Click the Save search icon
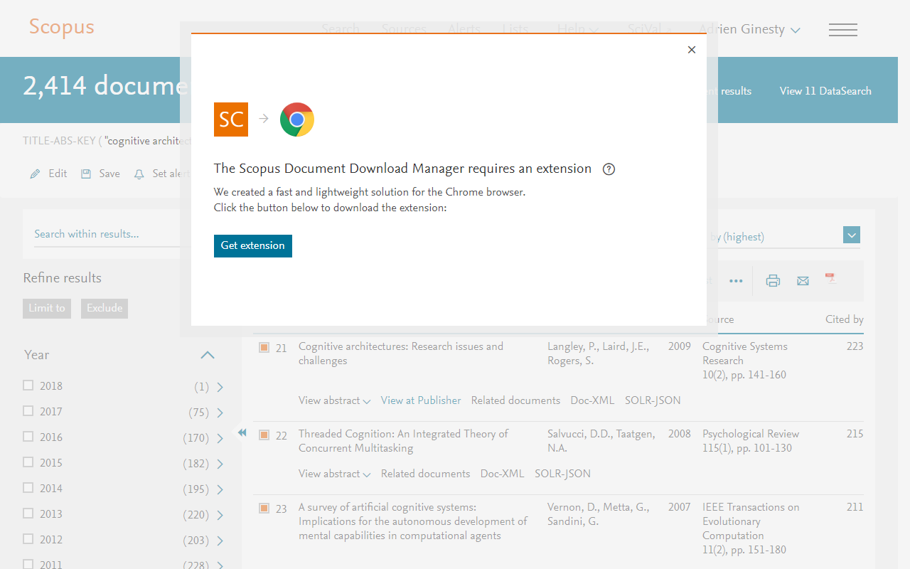The height and width of the screenshot is (569, 910). tap(86, 173)
